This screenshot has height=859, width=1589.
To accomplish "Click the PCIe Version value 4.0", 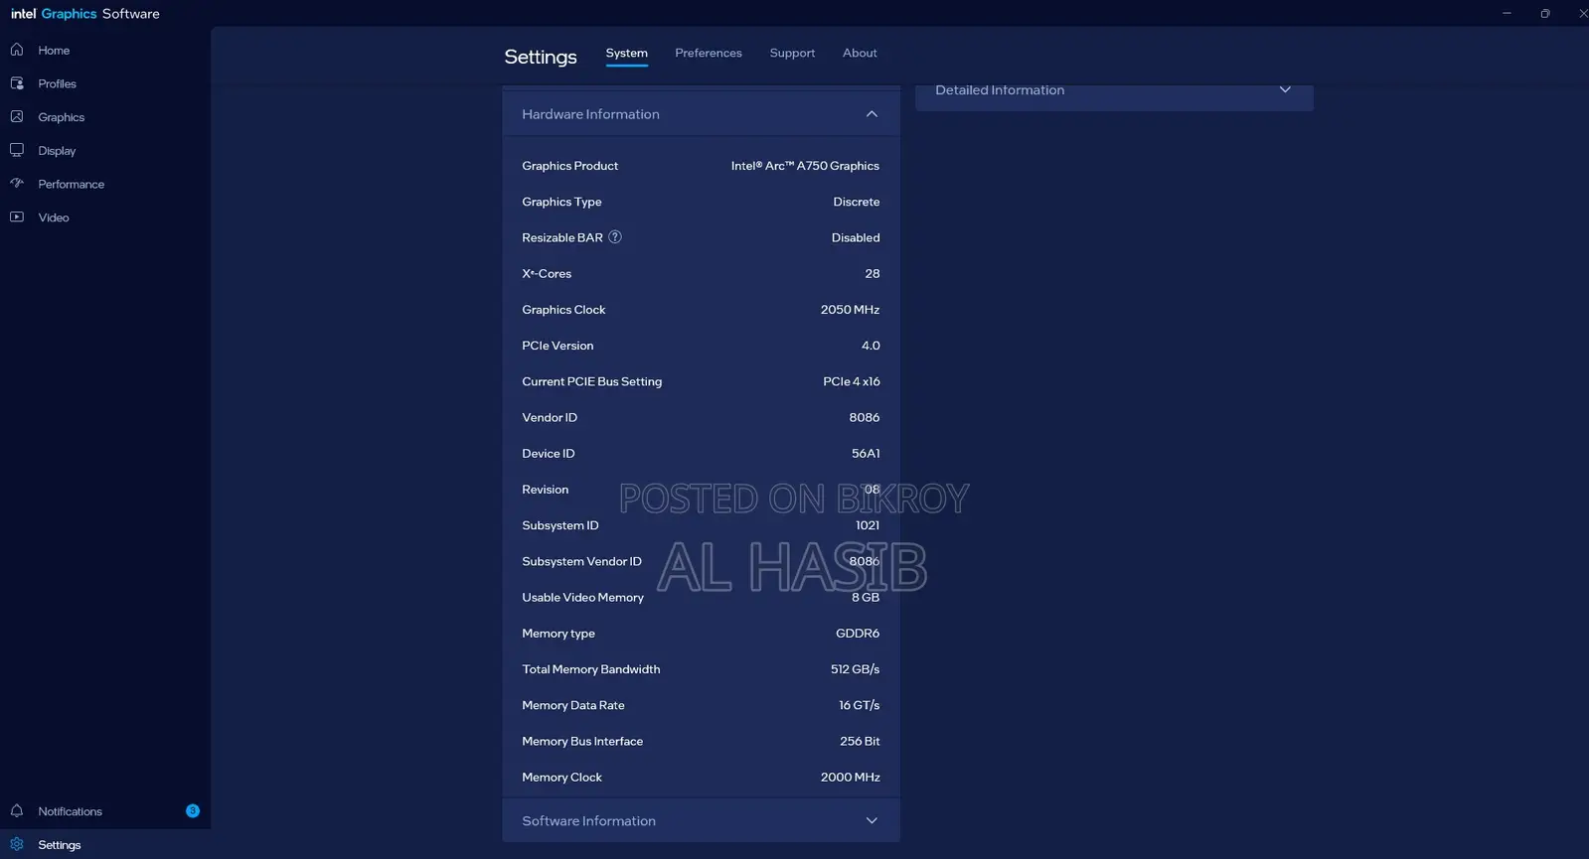I will [871, 346].
